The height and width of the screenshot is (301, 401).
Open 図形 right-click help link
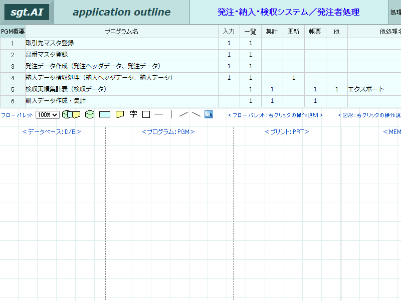pyautogui.click(x=369, y=115)
